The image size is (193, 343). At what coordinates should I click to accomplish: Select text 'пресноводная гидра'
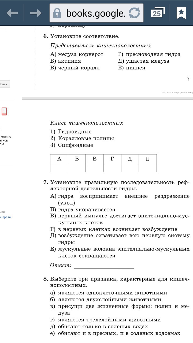coord(153,54)
